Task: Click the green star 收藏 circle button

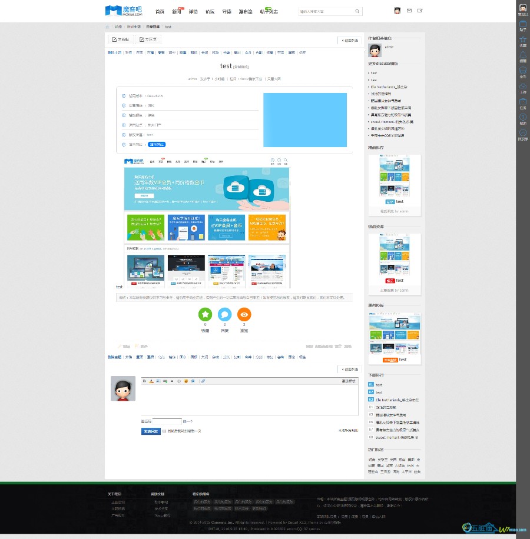Action: 205,314
